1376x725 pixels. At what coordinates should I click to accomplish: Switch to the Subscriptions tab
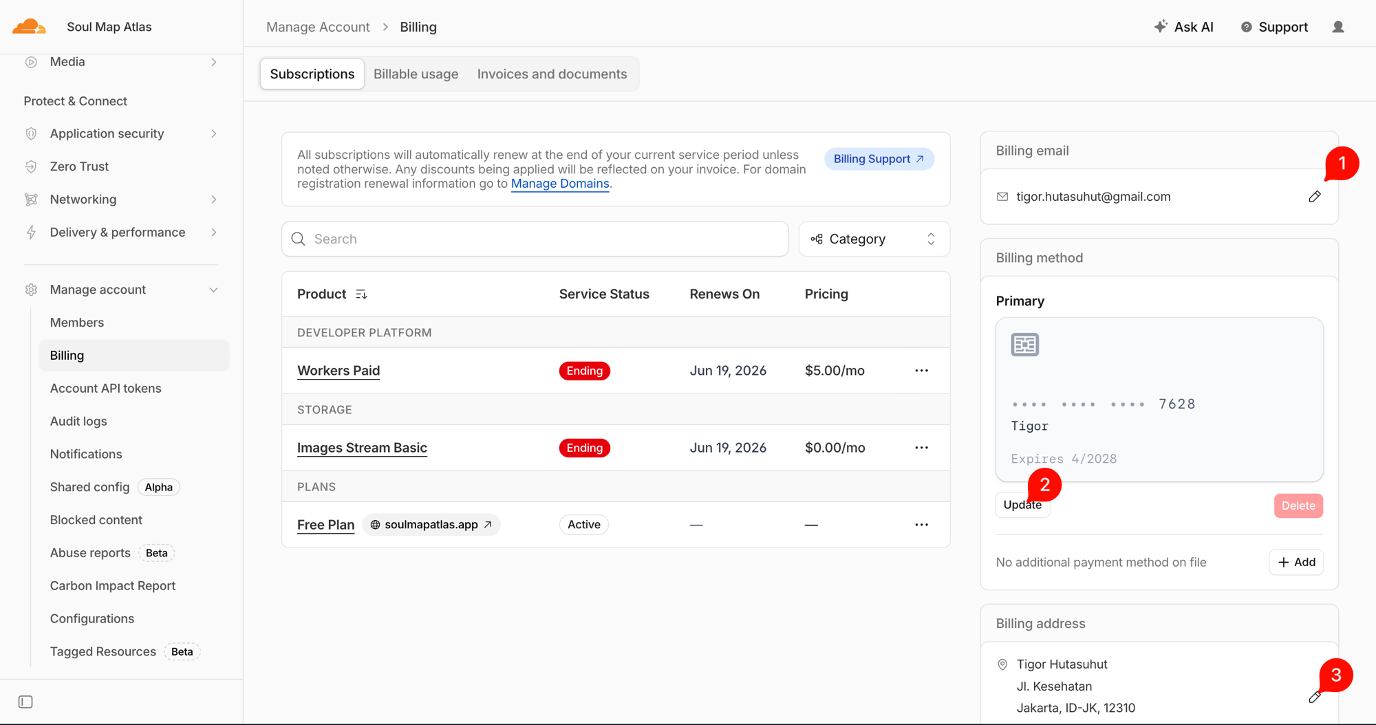[x=312, y=74]
